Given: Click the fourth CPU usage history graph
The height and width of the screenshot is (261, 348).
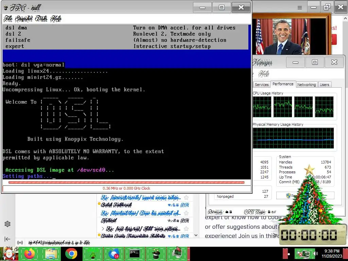Looking at the screenshot, I should (x=324, y=107).
